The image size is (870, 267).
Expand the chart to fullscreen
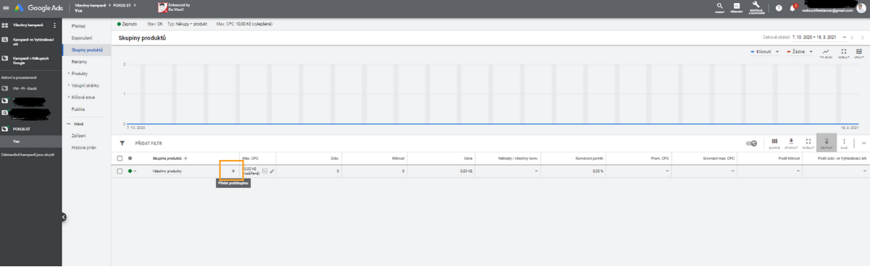(843, 53)
